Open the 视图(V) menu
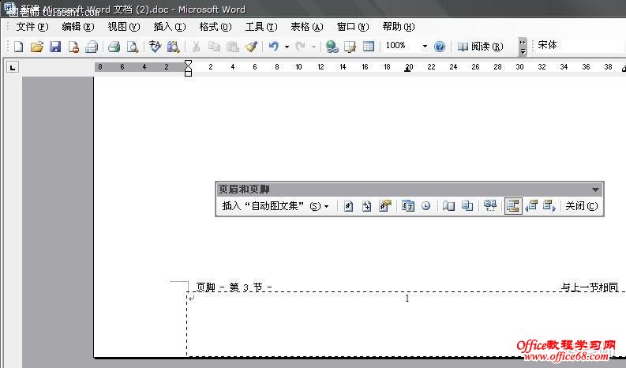 (124, 27)
